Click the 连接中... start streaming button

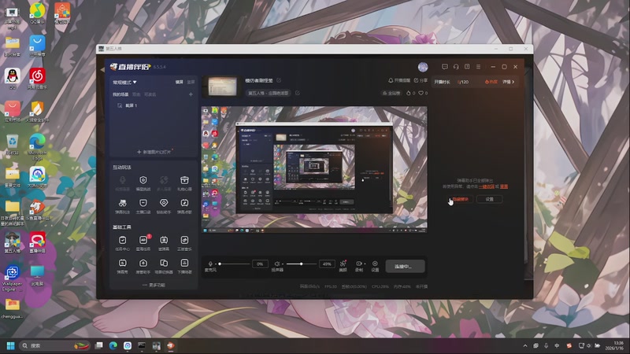[x=405, y=266]
